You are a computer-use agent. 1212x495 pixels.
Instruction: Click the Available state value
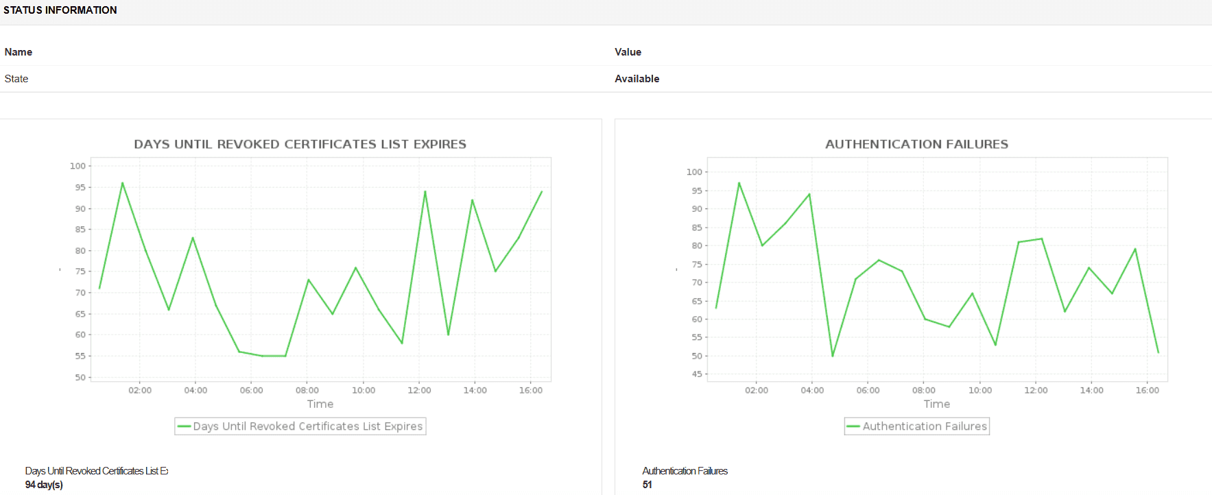pos(637,79)
